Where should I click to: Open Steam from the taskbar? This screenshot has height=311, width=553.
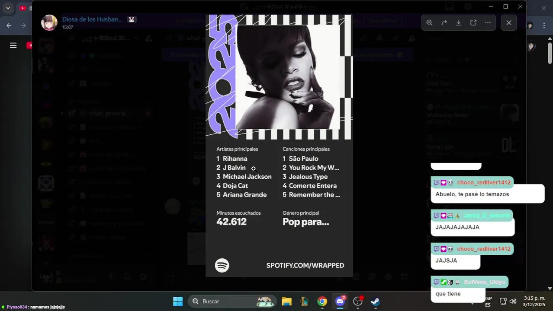[x=376, y=301]
